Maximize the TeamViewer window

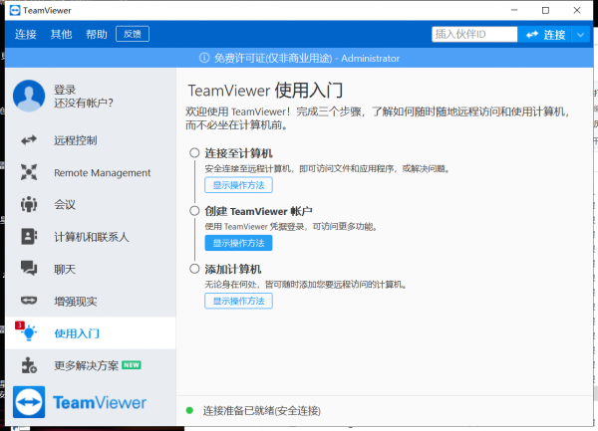(546, 10)
